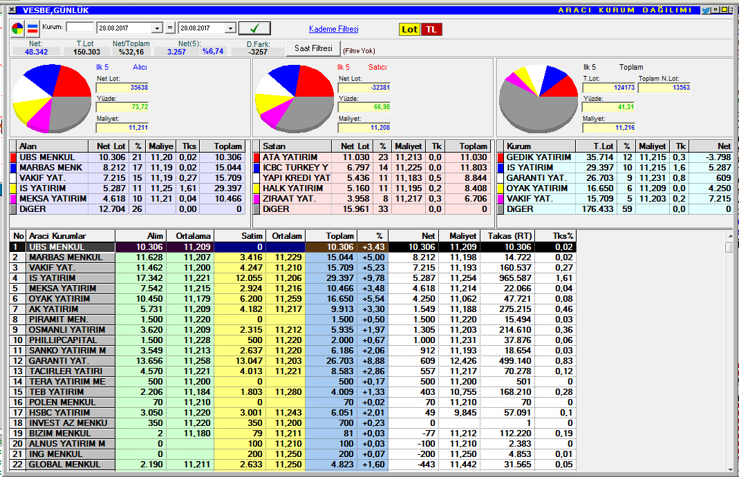The image size is (739, 477).
Task: Click the Satıcı Net Lot field -32381
Action: point(364,88)
